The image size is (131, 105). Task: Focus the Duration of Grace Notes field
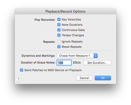point(64,63)
